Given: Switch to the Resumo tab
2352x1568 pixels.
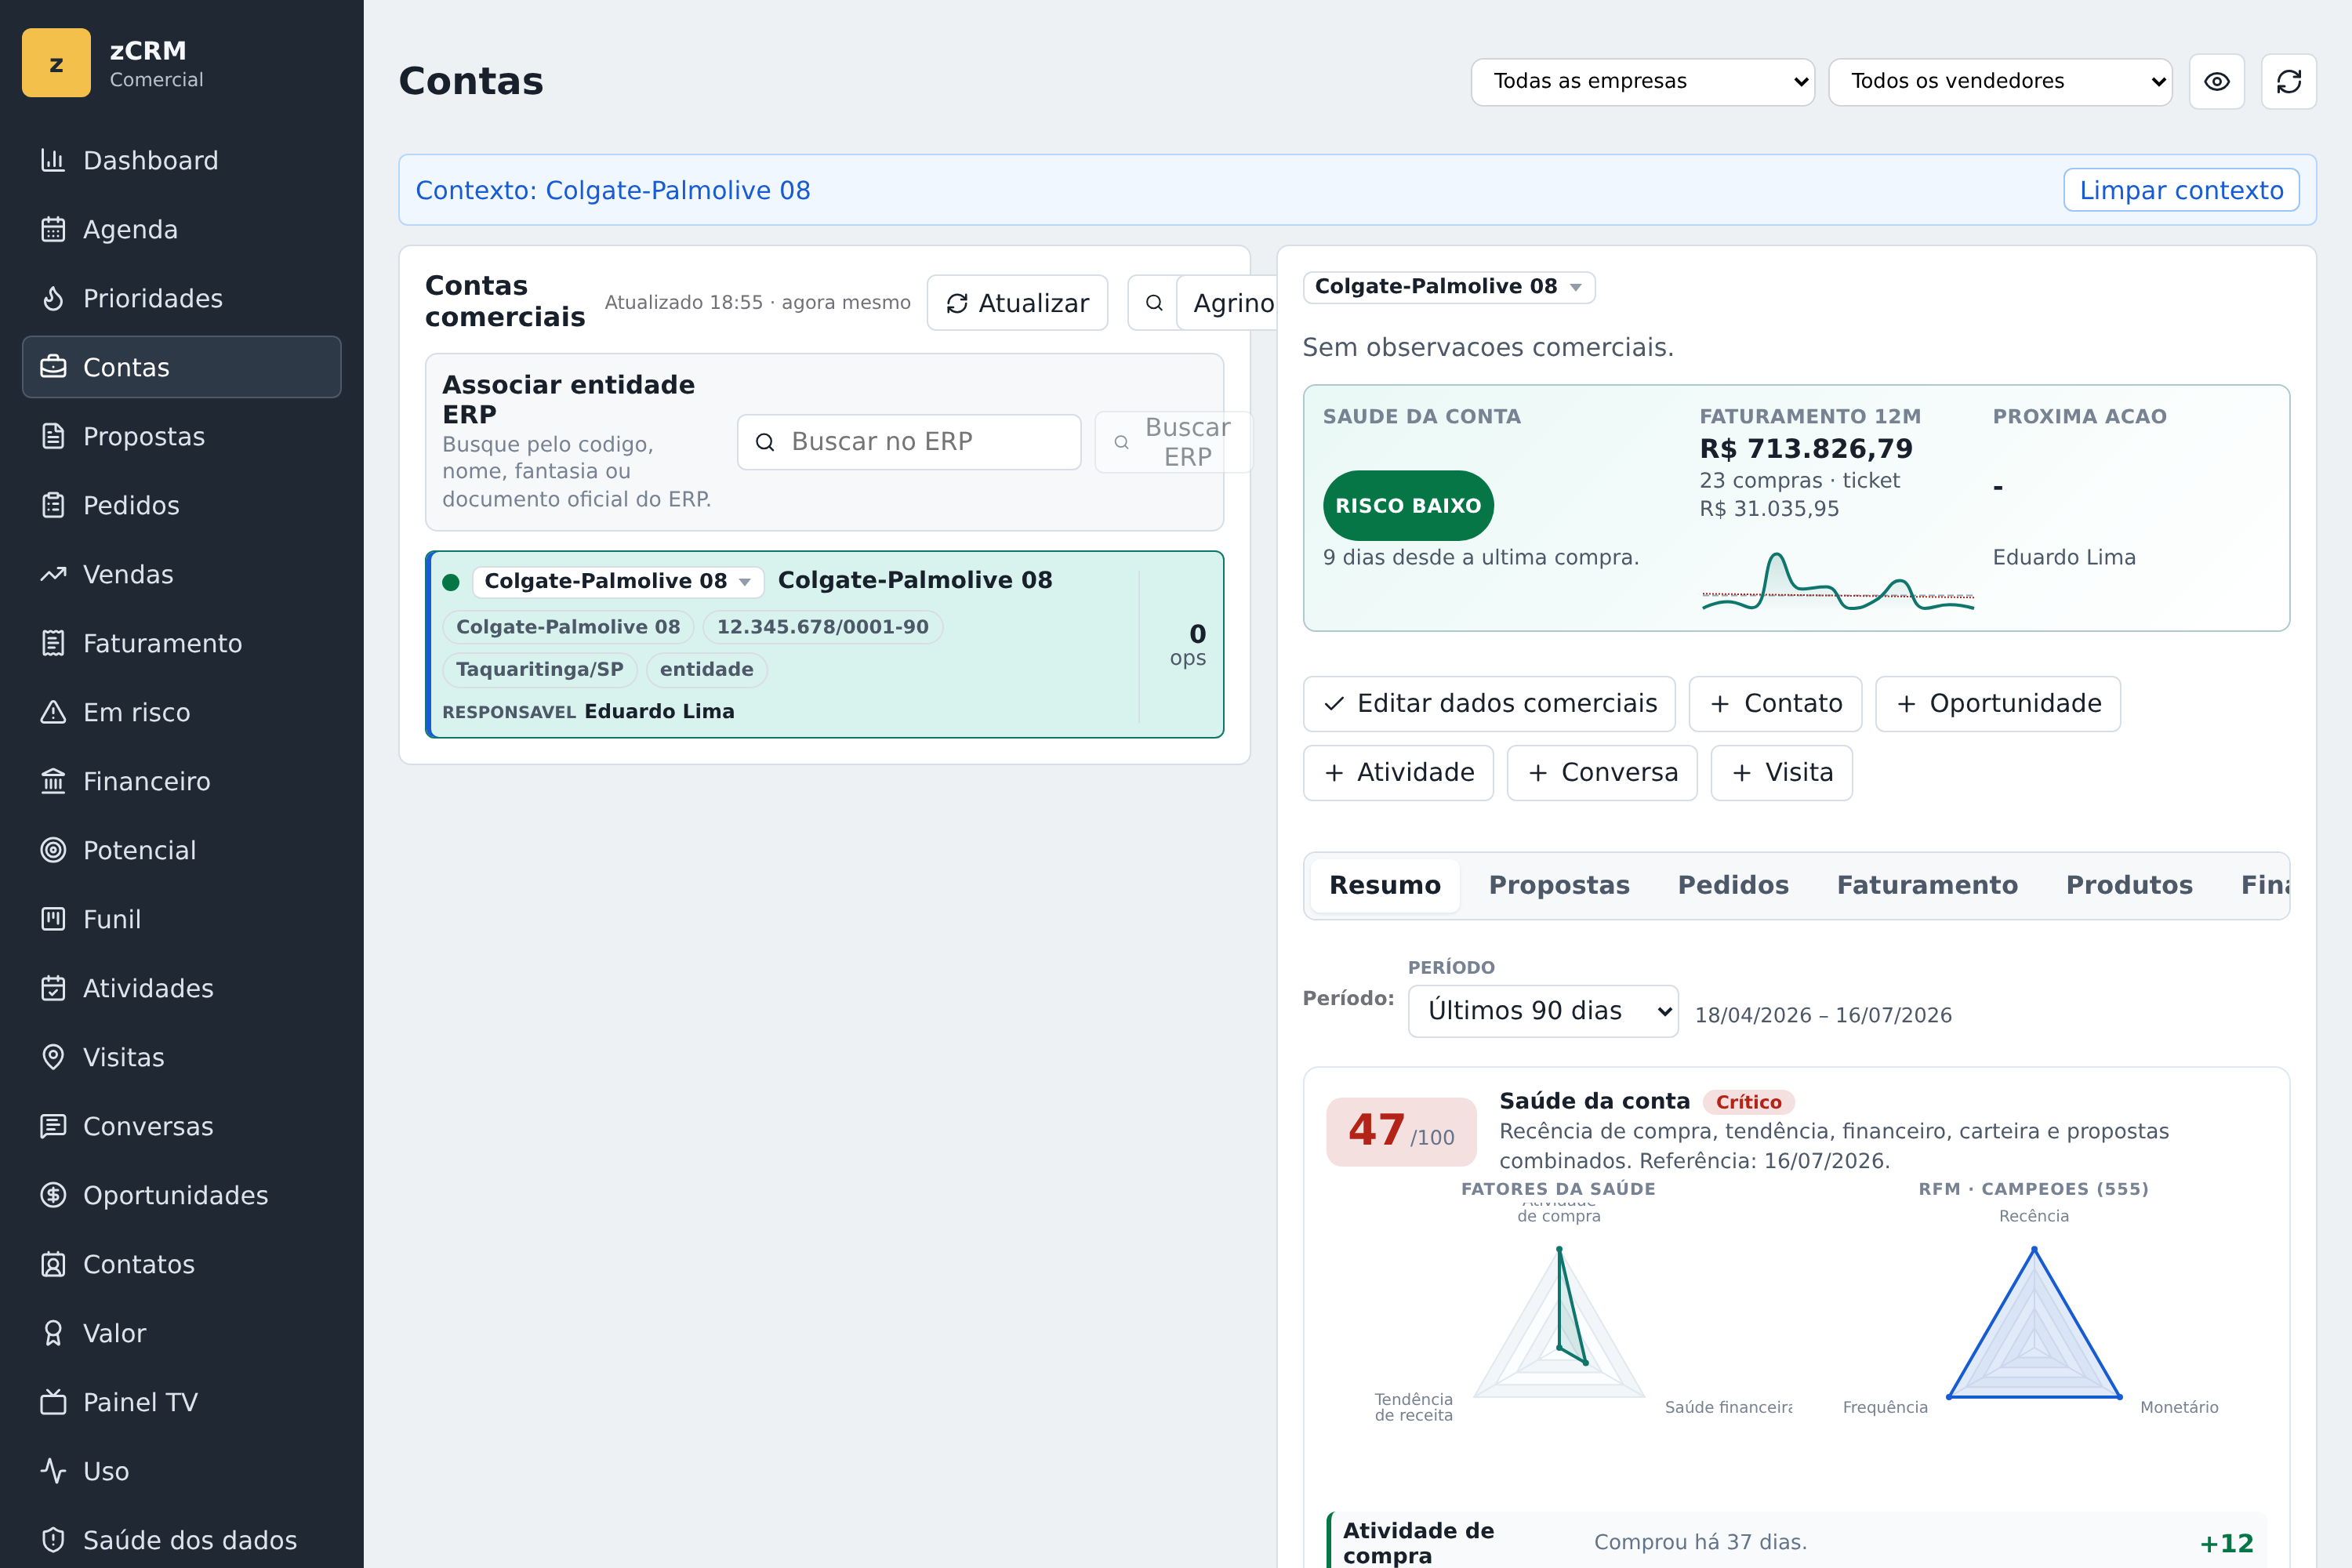Looking at the screenshot, I should tap(1384, 885).
